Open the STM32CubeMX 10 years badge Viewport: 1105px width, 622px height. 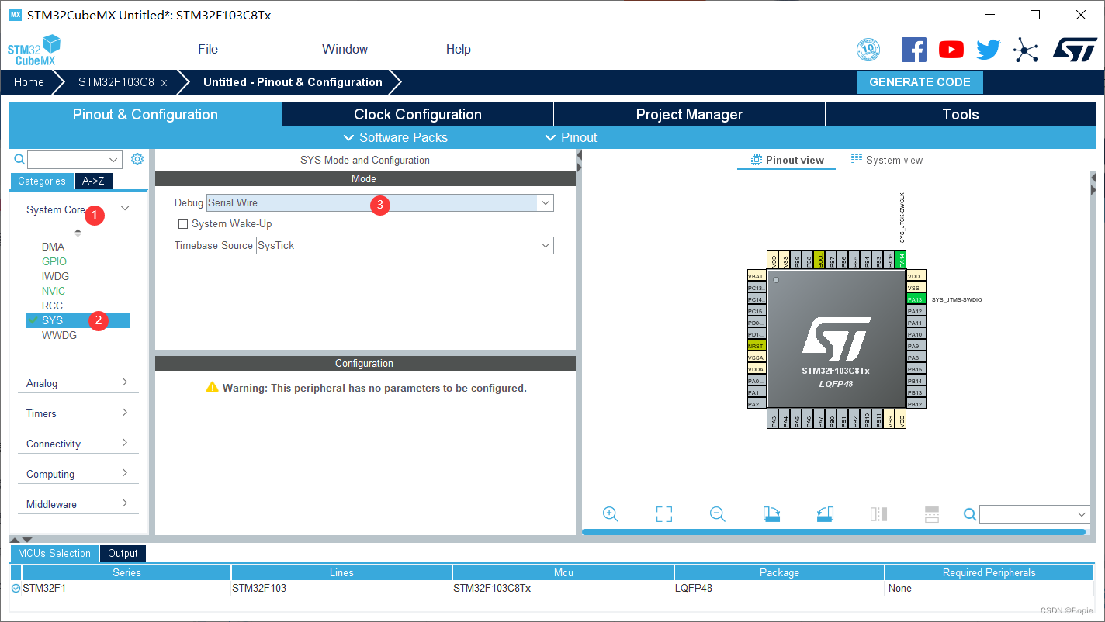868,49
